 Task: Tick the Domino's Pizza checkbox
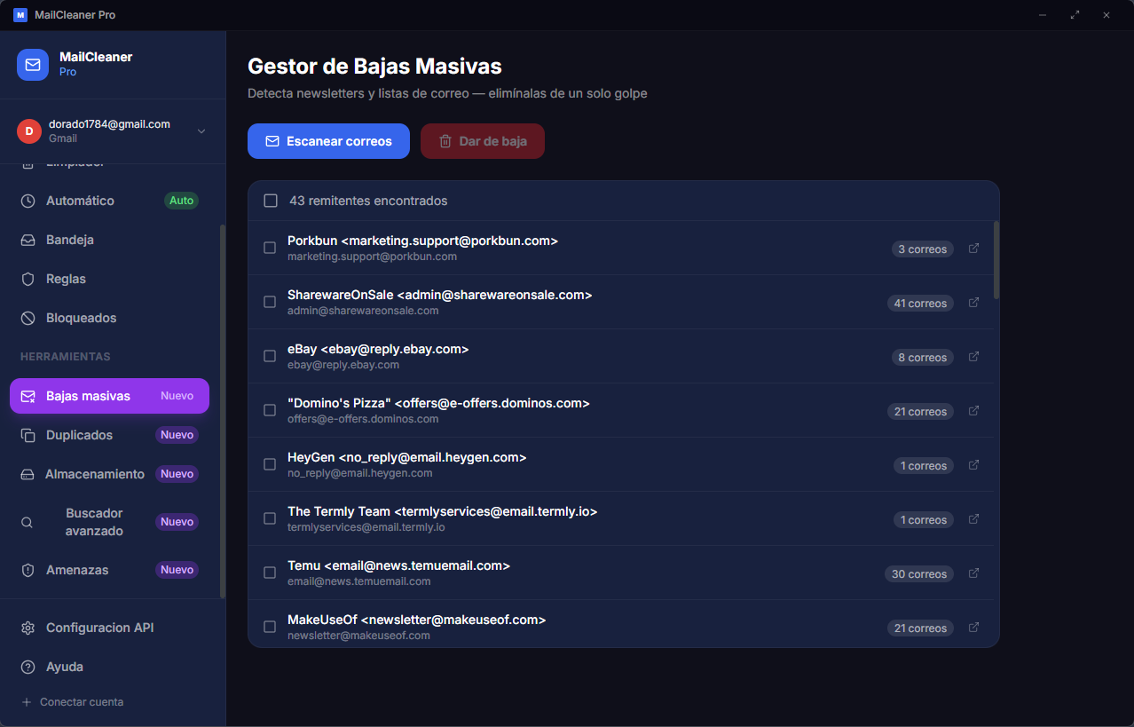[x=270, y=410]
